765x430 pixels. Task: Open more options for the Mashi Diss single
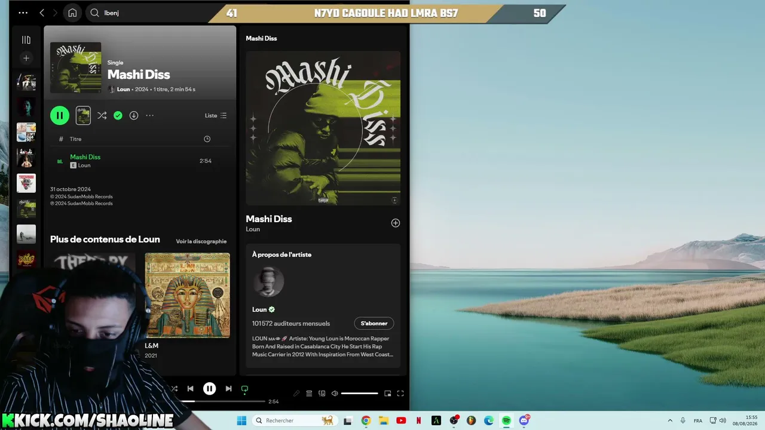point(150,115)
